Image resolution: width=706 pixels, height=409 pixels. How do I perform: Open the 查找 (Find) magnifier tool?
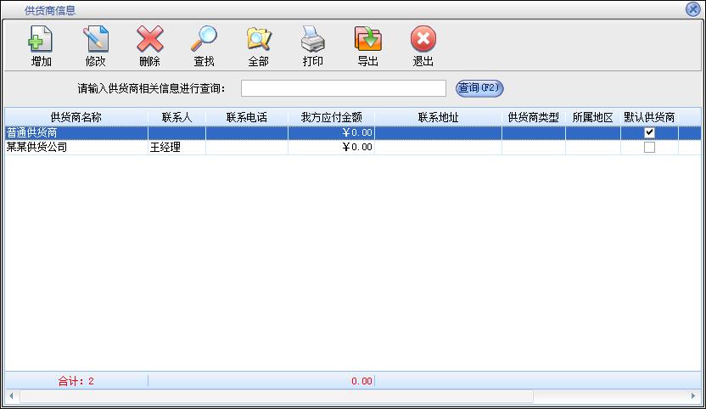click(x=204, y=40)
